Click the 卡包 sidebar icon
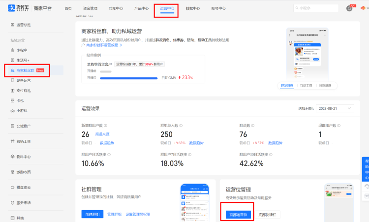The image size is (369, 222). pyautogui.click(x=12, y=100)
